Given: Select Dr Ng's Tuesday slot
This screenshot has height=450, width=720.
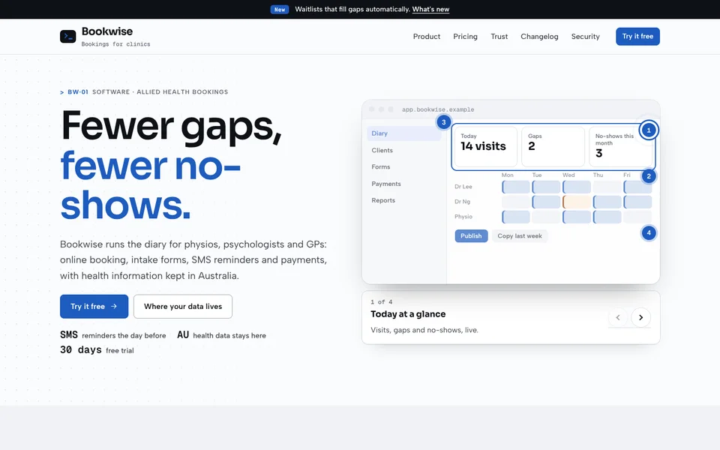Looking at the screenshot, I should [546, 202].
